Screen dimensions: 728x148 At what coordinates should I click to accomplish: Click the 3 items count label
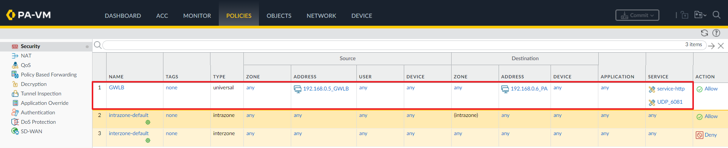[x=693, y=44]
